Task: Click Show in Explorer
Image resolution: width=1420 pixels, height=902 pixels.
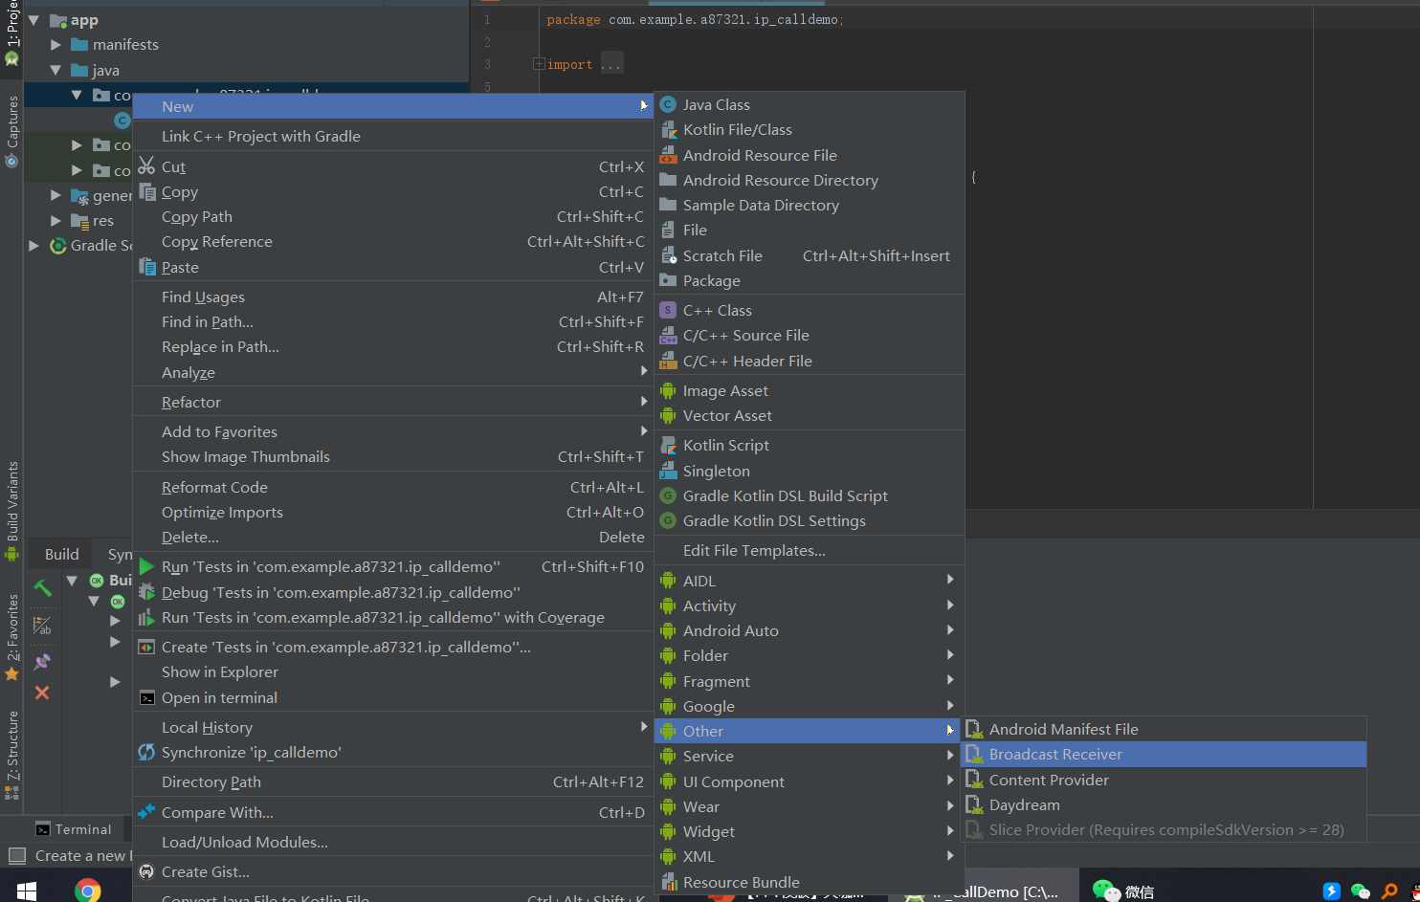Action: point(220,671)
